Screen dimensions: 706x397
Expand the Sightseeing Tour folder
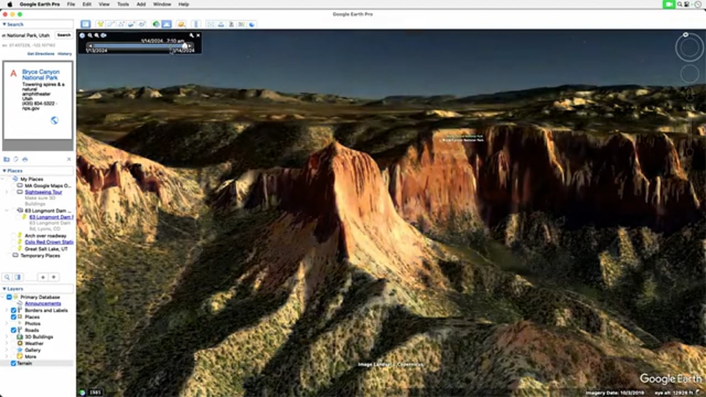click(x=7, y=192)
